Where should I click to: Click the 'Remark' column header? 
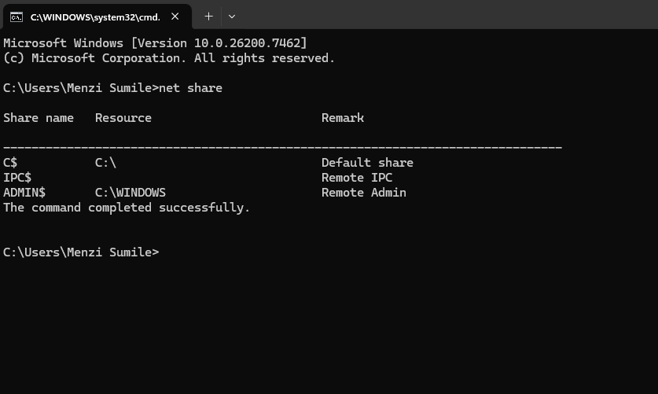click(342, 118)
